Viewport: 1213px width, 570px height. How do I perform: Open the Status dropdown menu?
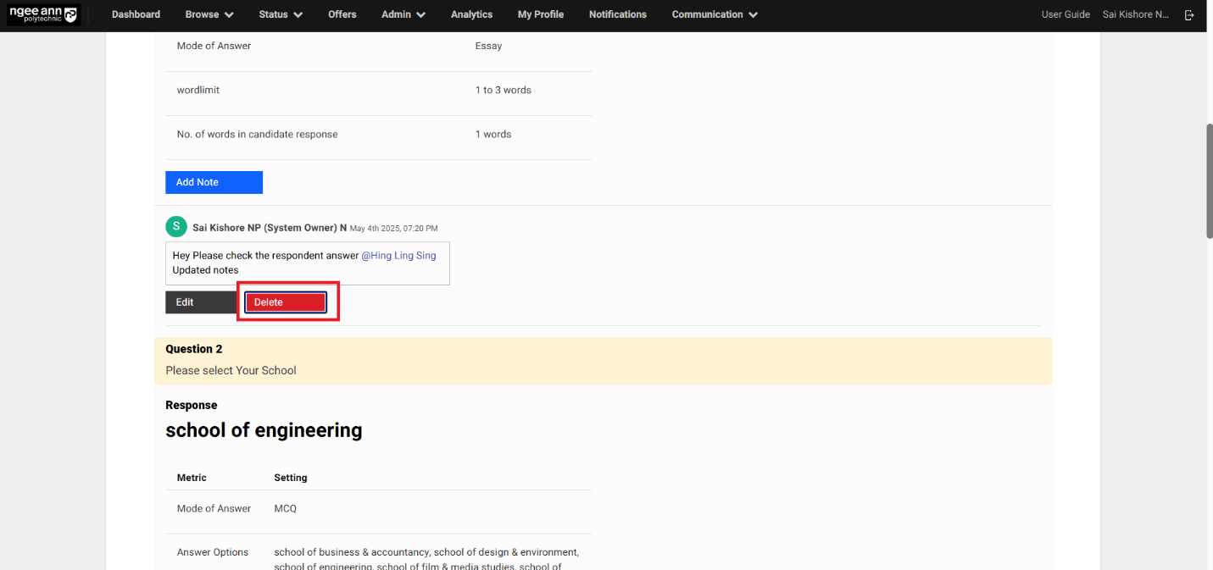(x=281, y=14)
